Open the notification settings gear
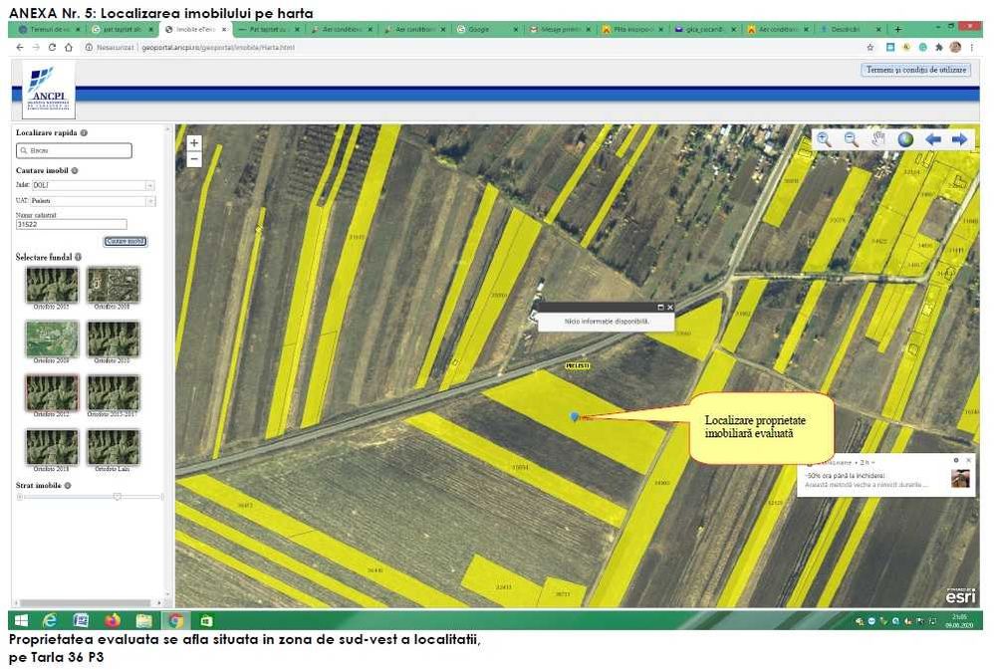Viewport: 996px width, 670px height. point(956,460)
